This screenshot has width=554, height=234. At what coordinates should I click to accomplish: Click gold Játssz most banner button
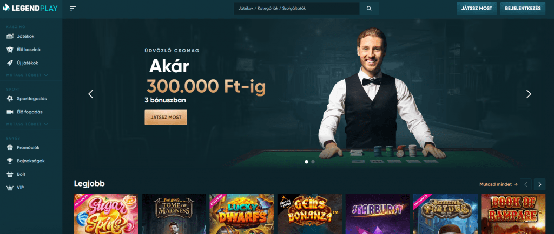(166, 117)
